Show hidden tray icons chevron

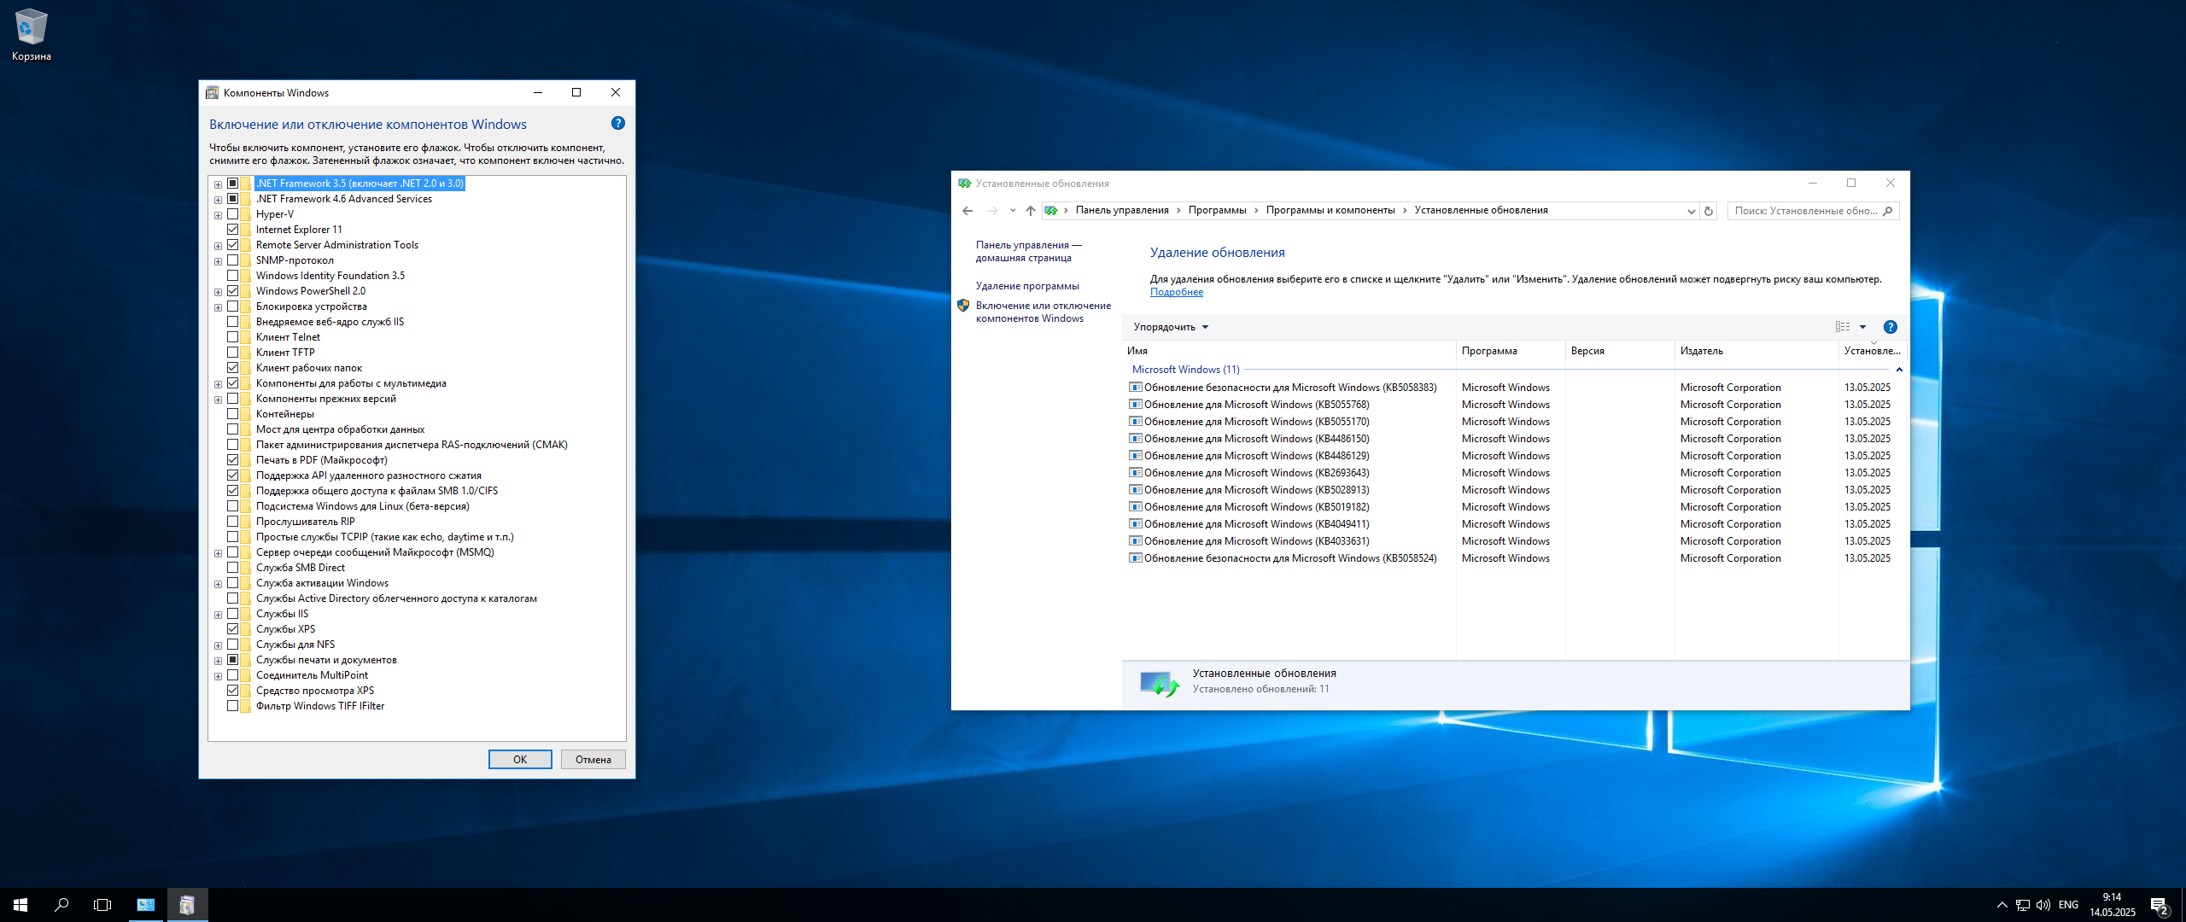(2002, 905)
